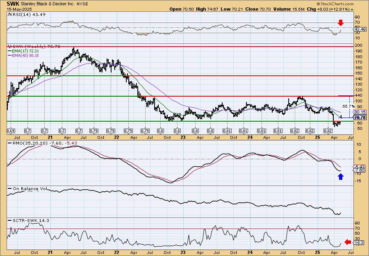Image resolution: width=369 pixels, height=256 pixels.
Task: Click the -7.60 PMO value tag
Action: (x=360, y=170)
